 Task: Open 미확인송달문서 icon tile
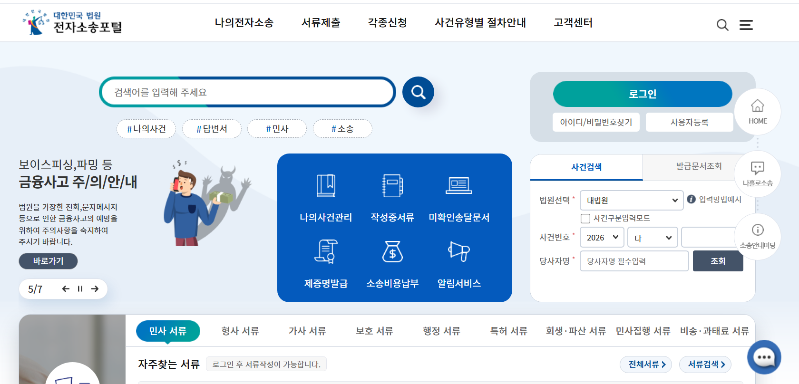[459, 199]
